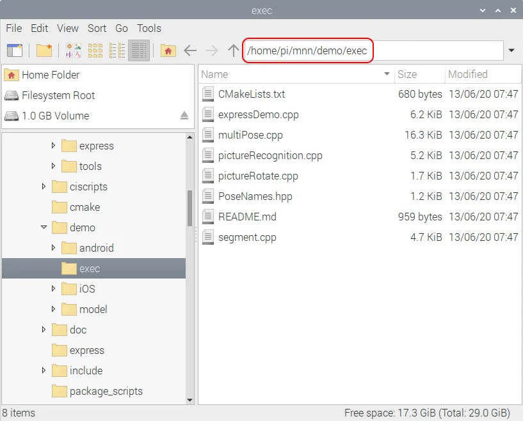Click the PoseNames.hpp file icon

[x=208, y=196]
